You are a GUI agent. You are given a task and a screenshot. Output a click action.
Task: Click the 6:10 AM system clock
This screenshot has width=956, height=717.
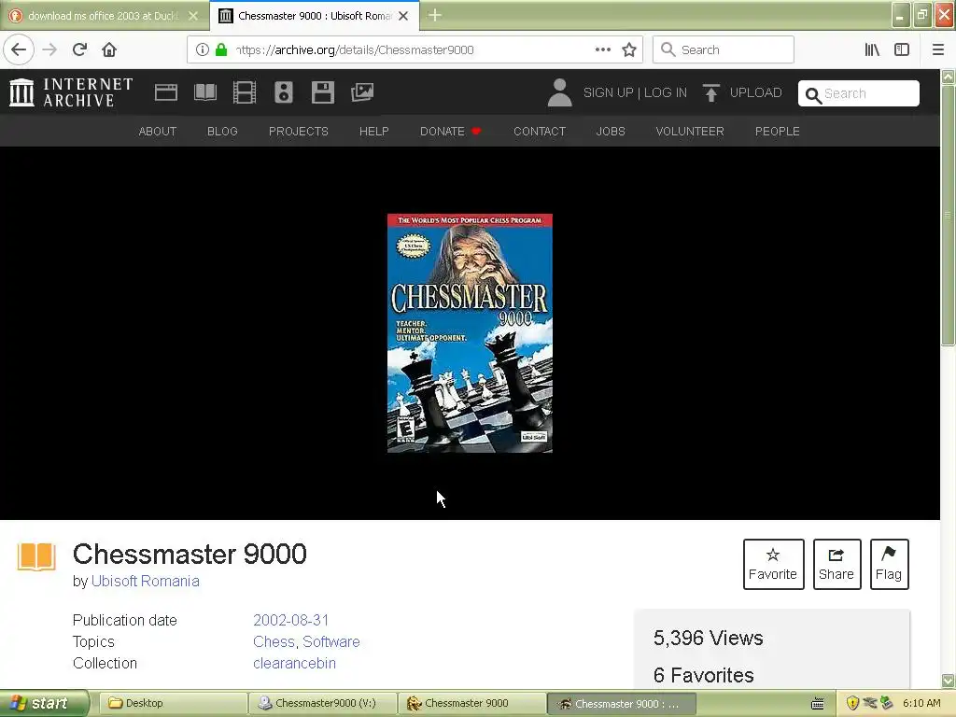point(921,703)
